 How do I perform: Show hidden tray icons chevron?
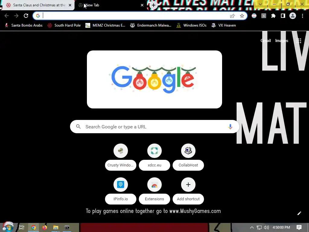pyautogui.click(x=252, y=227)
